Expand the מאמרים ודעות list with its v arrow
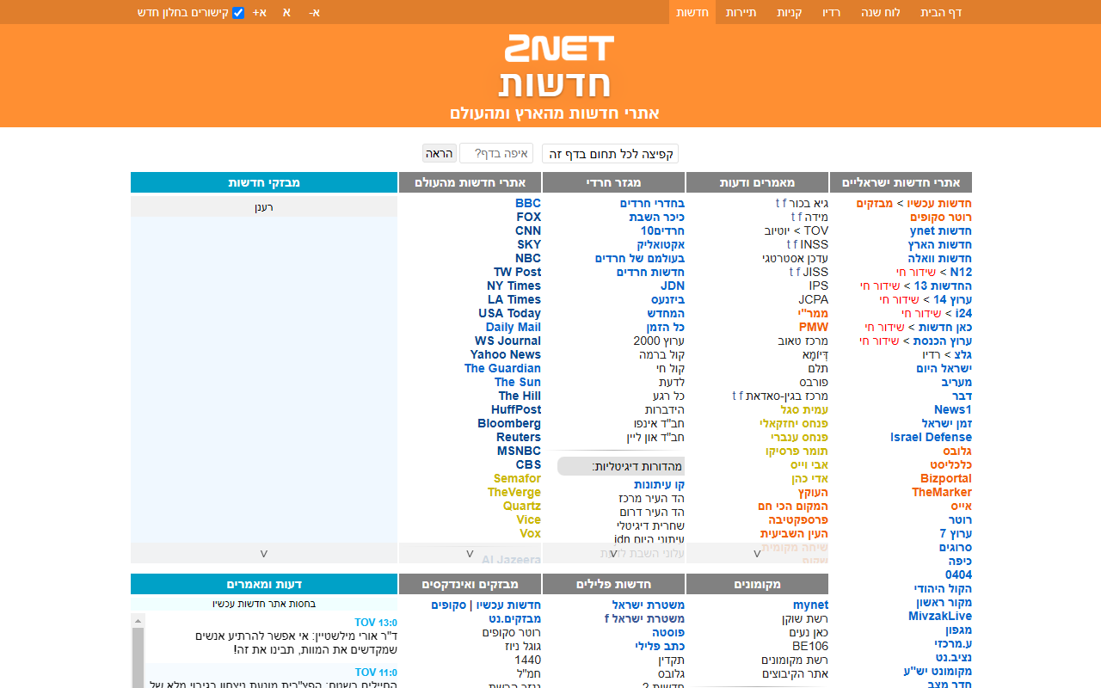Screen dimensions: 1101x688 (x=757, y=554)
